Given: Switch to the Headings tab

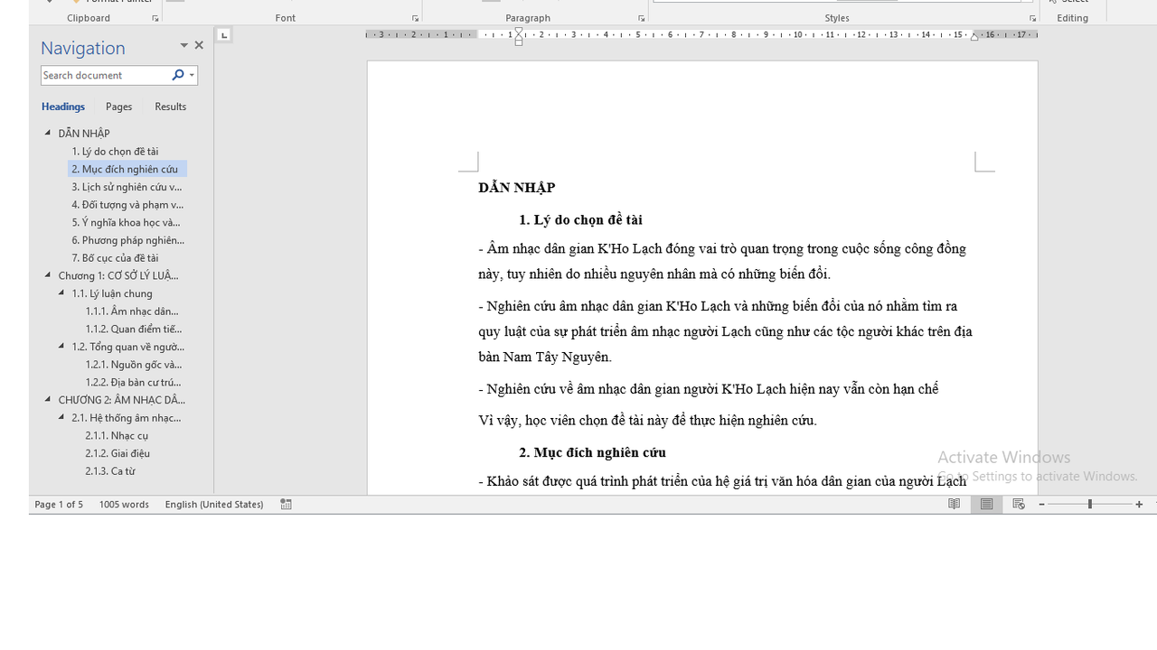Looking at the screenshot, I should [x=63, y=107].
